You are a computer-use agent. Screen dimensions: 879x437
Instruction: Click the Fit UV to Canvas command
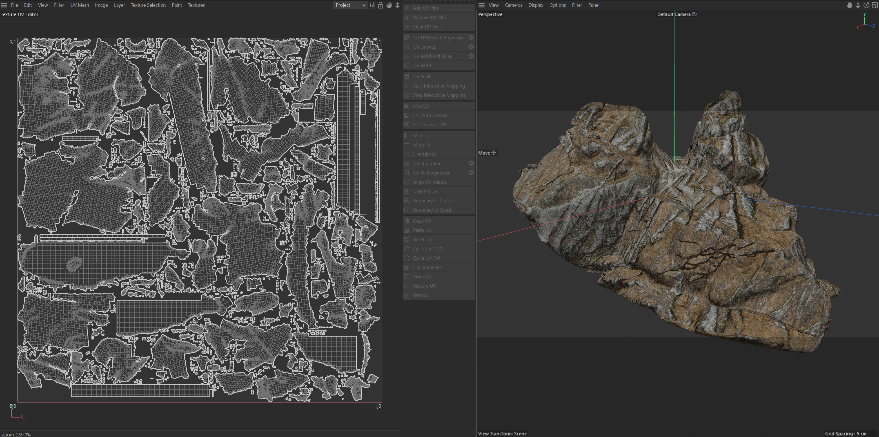coord(430,115)
